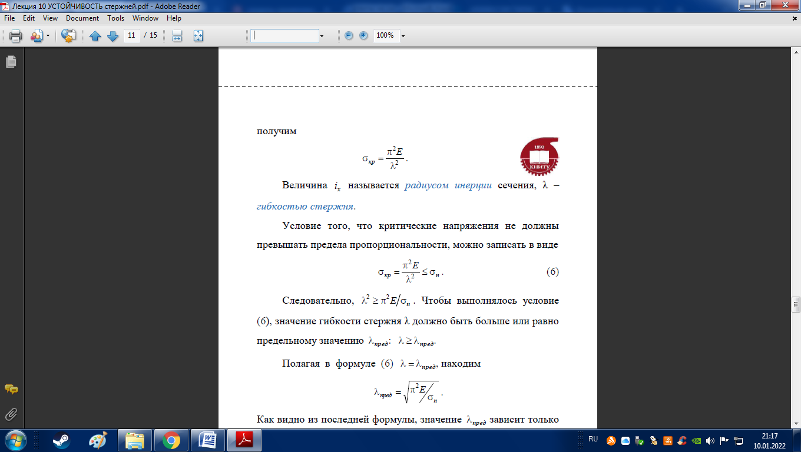Click the CCleaner tray icon
Viewport: 801px width, 452px height.
click(x=681, y=440)
